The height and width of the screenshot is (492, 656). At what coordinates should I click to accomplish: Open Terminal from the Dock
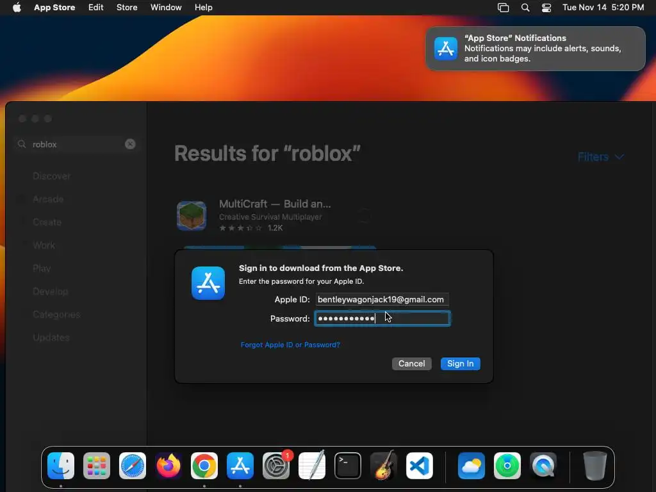[348, 466]
